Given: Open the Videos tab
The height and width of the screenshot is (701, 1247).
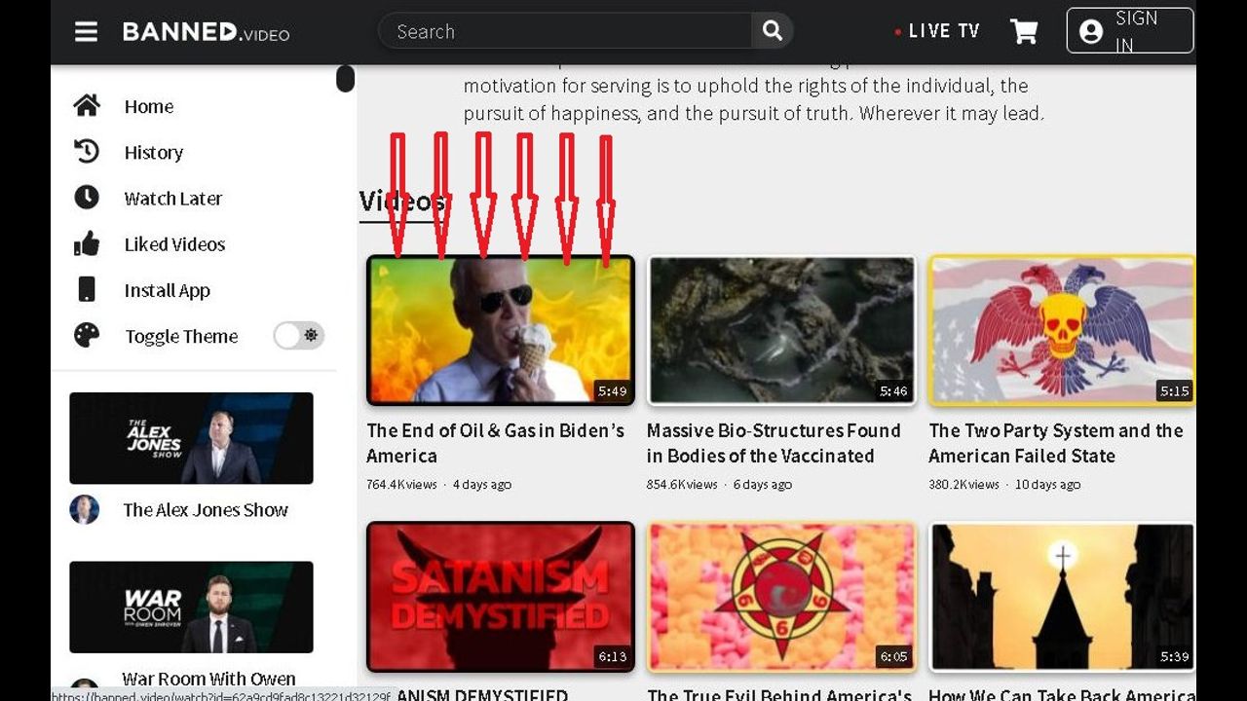Looking at the screenshot, I should (x=401, y=202).
